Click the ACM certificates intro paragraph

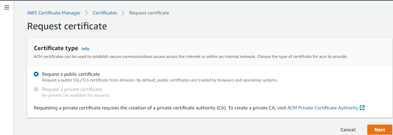[x=191, y=57]
